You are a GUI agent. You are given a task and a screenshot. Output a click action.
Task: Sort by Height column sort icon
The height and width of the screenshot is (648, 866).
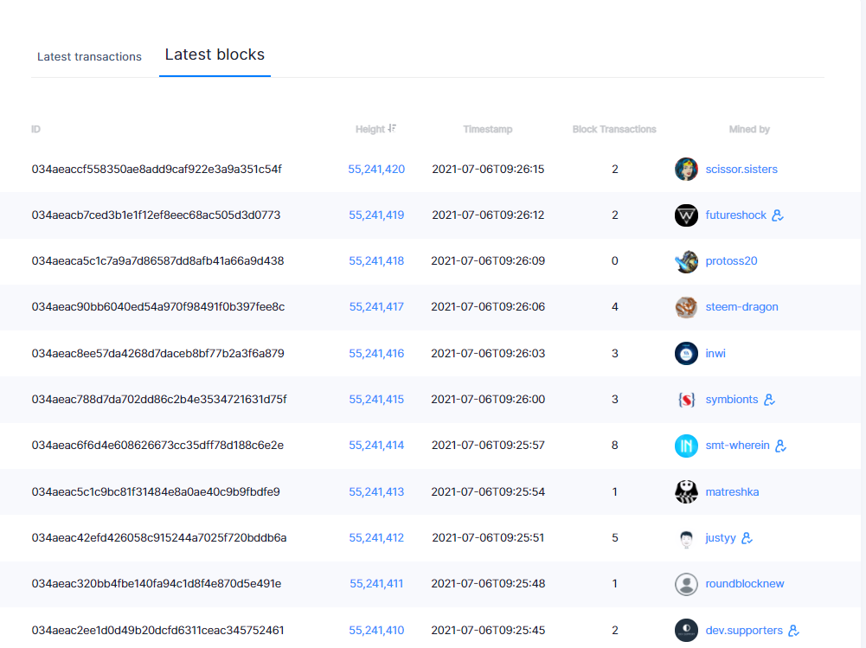(392, 128)
